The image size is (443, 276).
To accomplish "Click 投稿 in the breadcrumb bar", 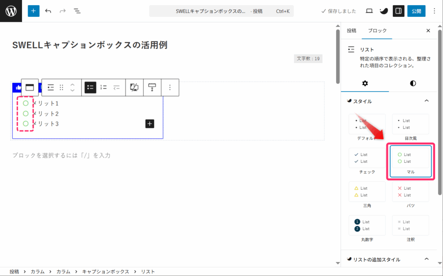I will point(14,272).
